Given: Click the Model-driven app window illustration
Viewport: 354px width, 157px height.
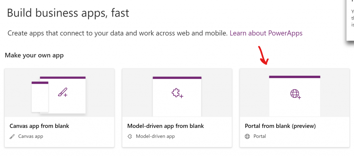Looking at the screenshot, I should point(177,96).
